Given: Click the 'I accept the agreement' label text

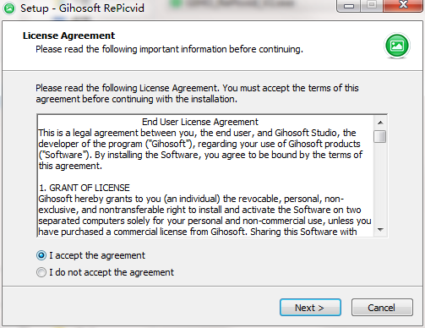Looking at the screenshot, I should [97, 255].
